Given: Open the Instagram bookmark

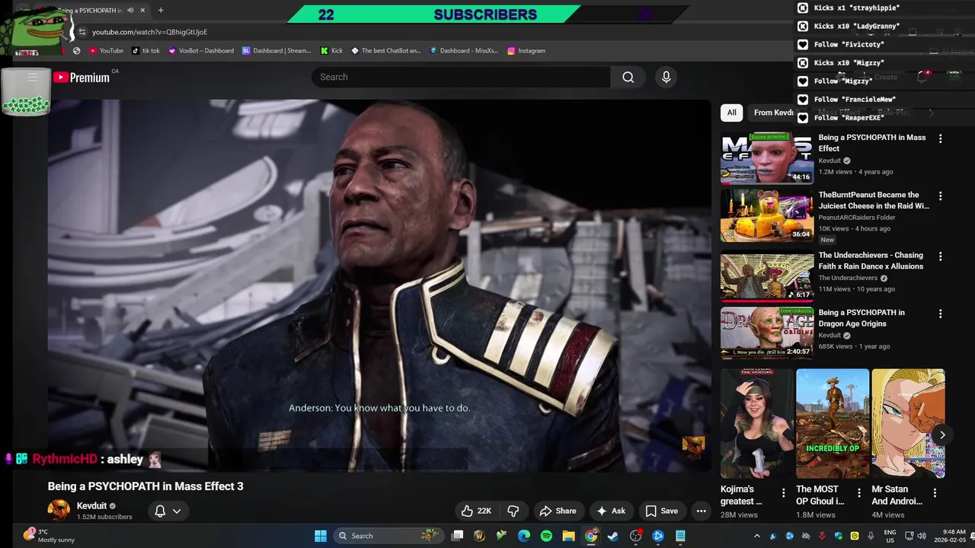Looking at the screenshot, I should tap(526, 51).
